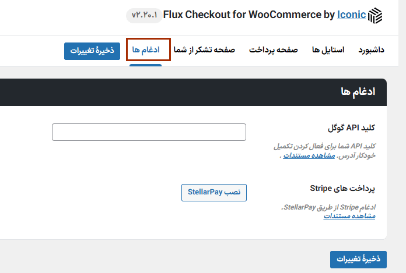Click the Google API key description text

(x=324, y=146)
